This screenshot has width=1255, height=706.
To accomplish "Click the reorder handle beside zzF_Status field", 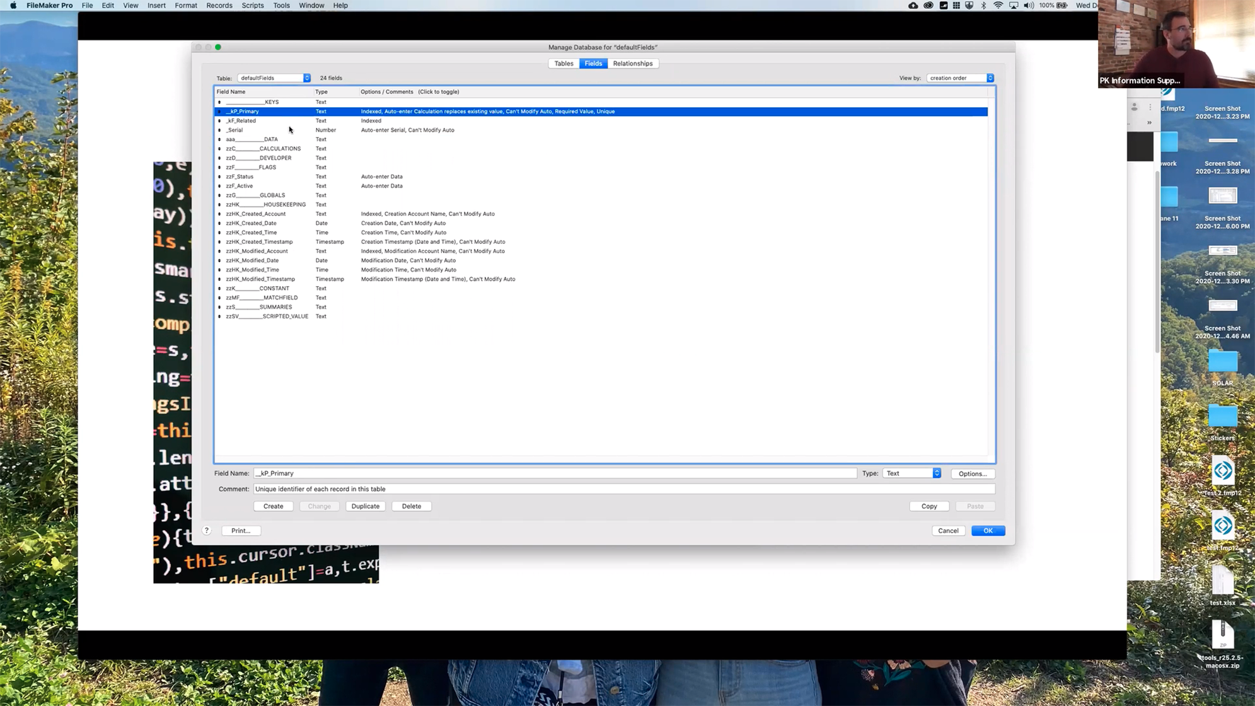I will click(219, 176).
